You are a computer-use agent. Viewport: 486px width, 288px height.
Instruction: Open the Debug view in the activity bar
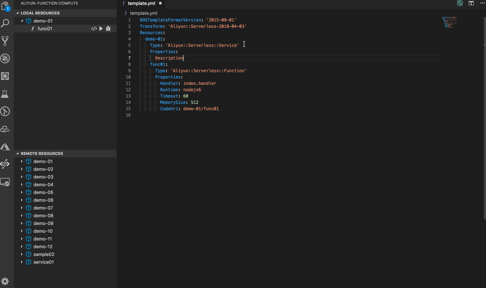click(5, 58)
